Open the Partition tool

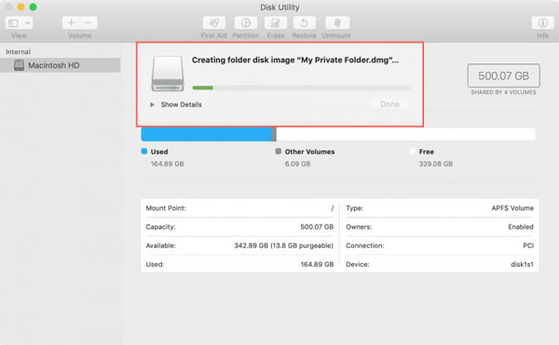click(246, 22)
